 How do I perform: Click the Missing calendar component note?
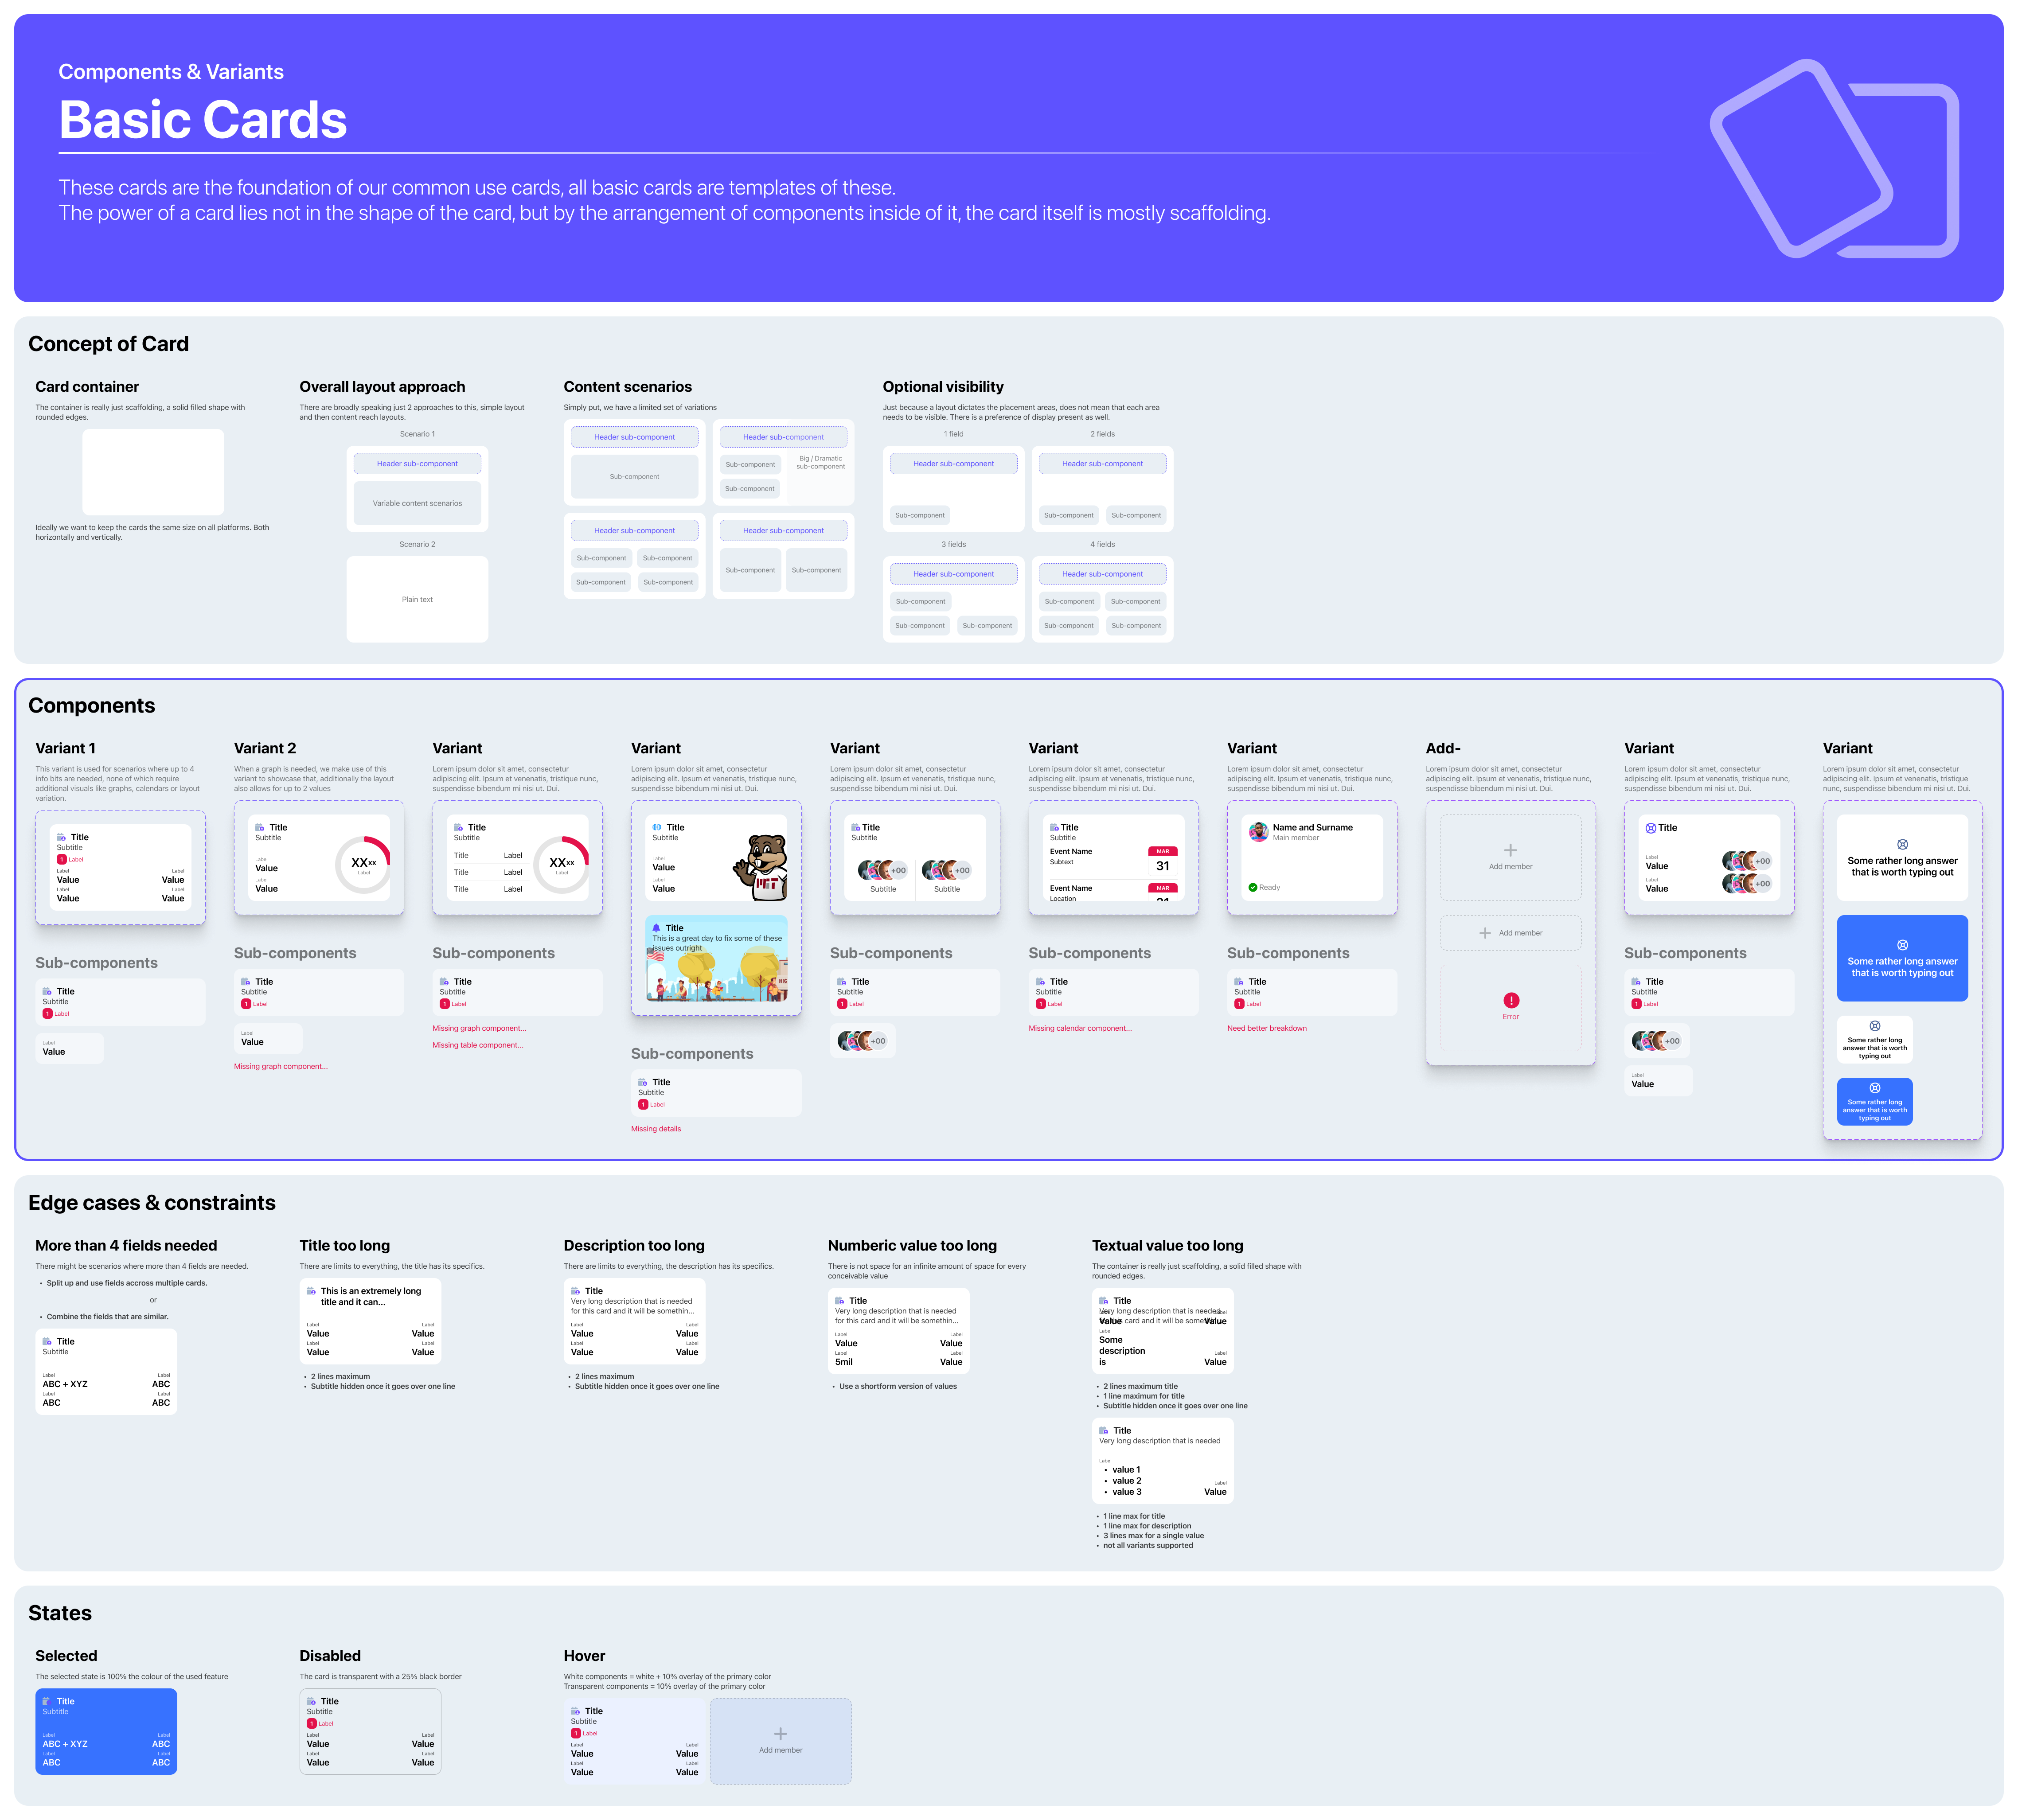click(x=1080, y=1028)
